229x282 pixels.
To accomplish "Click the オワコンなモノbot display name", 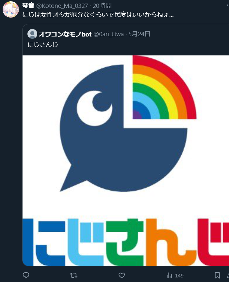I will tap(65, 34).
